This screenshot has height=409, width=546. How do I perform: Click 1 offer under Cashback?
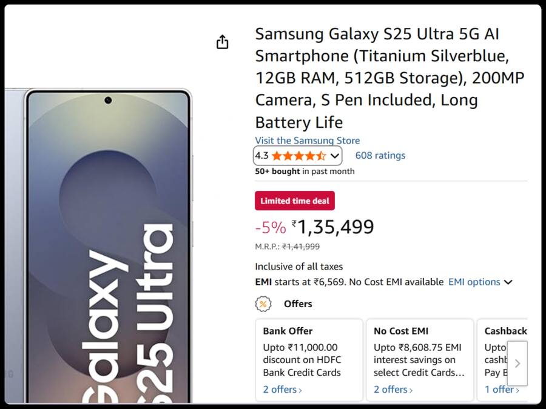(500, 390)
